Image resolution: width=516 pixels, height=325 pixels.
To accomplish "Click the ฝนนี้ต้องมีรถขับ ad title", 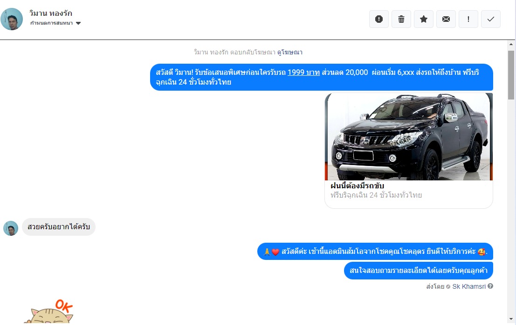I will click(357, 186).
